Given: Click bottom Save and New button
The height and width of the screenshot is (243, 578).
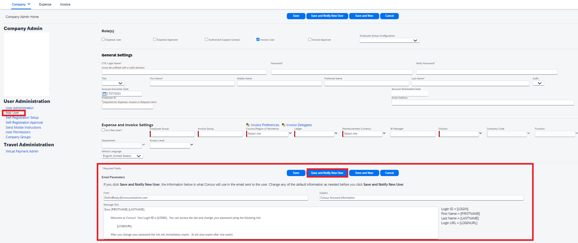Looking at the screenshot, I should [x=364, y=173].
